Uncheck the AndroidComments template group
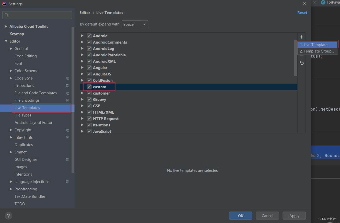 click(89, 42)
